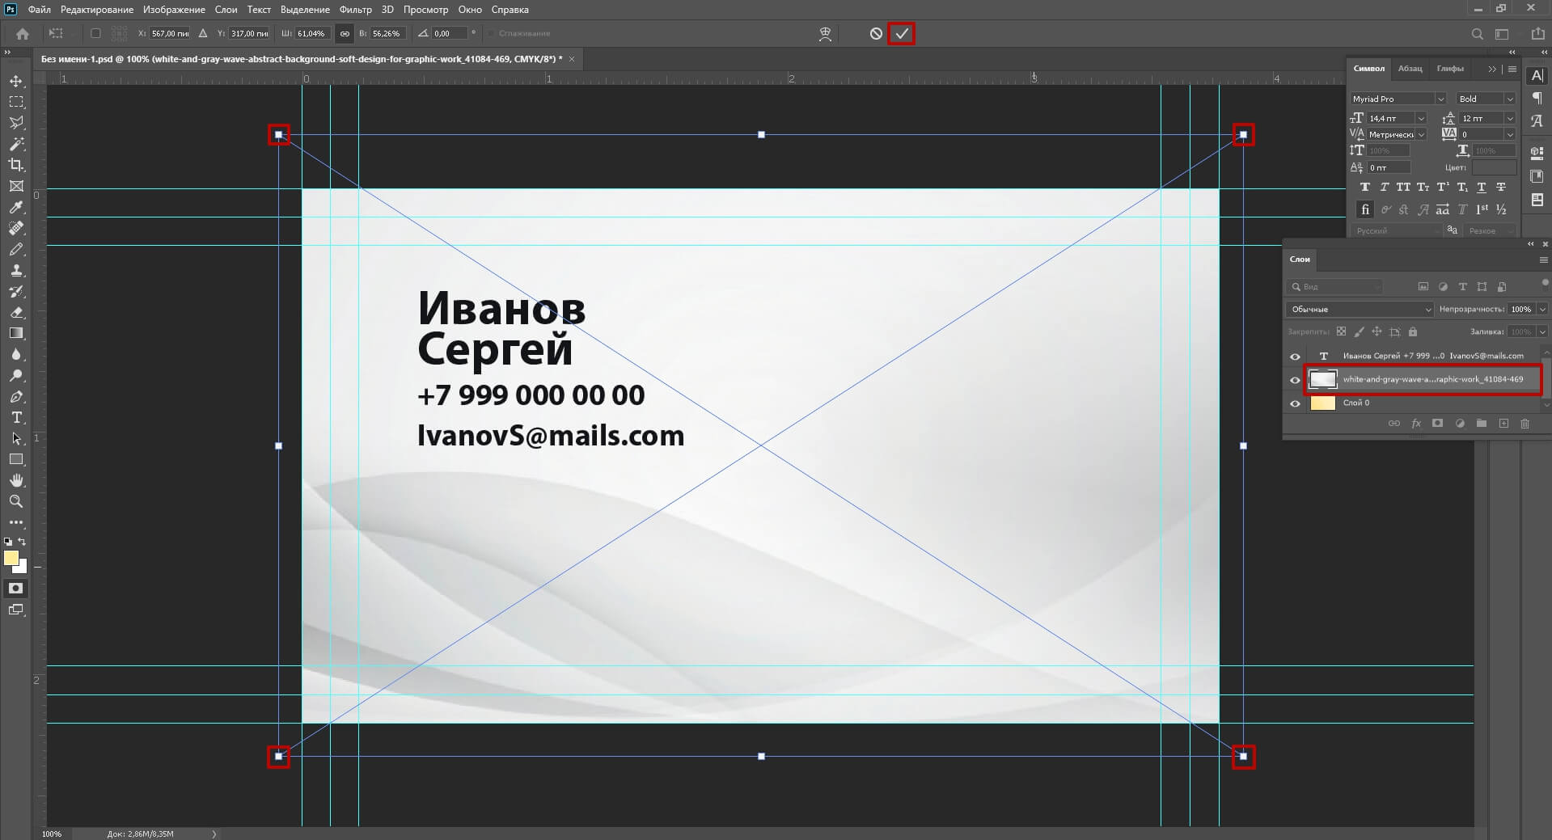
Task: Cancel transform with the circle-slash icon
Action: [x=876, y=34]
